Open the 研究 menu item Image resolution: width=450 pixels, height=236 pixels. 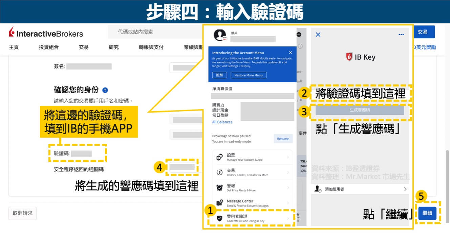tap(114, 47)
